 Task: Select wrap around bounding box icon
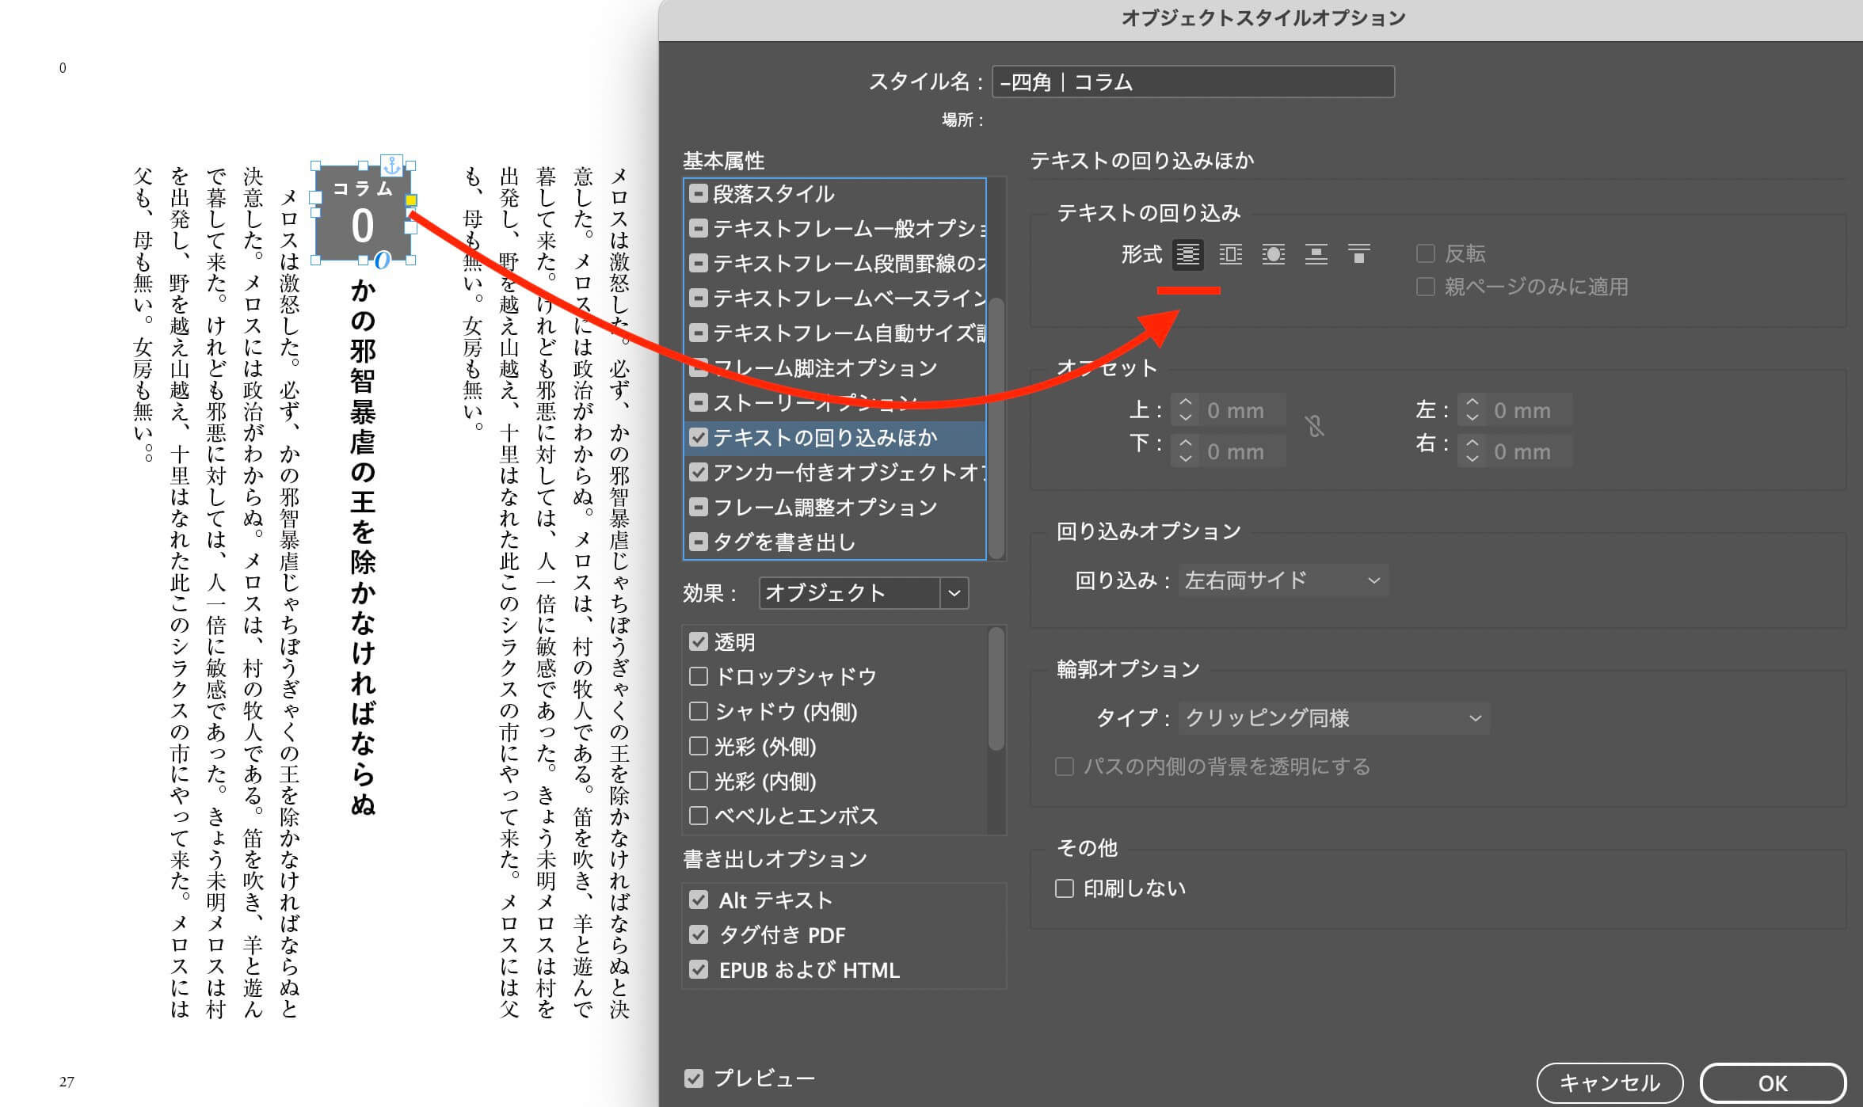[1230, 254]
